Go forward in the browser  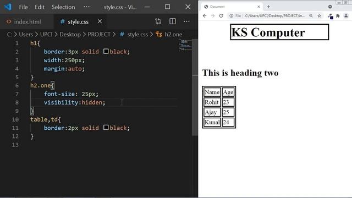(x=213, y=16)
